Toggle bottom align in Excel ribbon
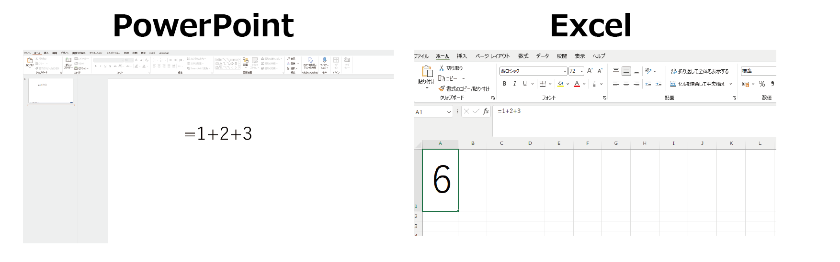 point(636,71)
